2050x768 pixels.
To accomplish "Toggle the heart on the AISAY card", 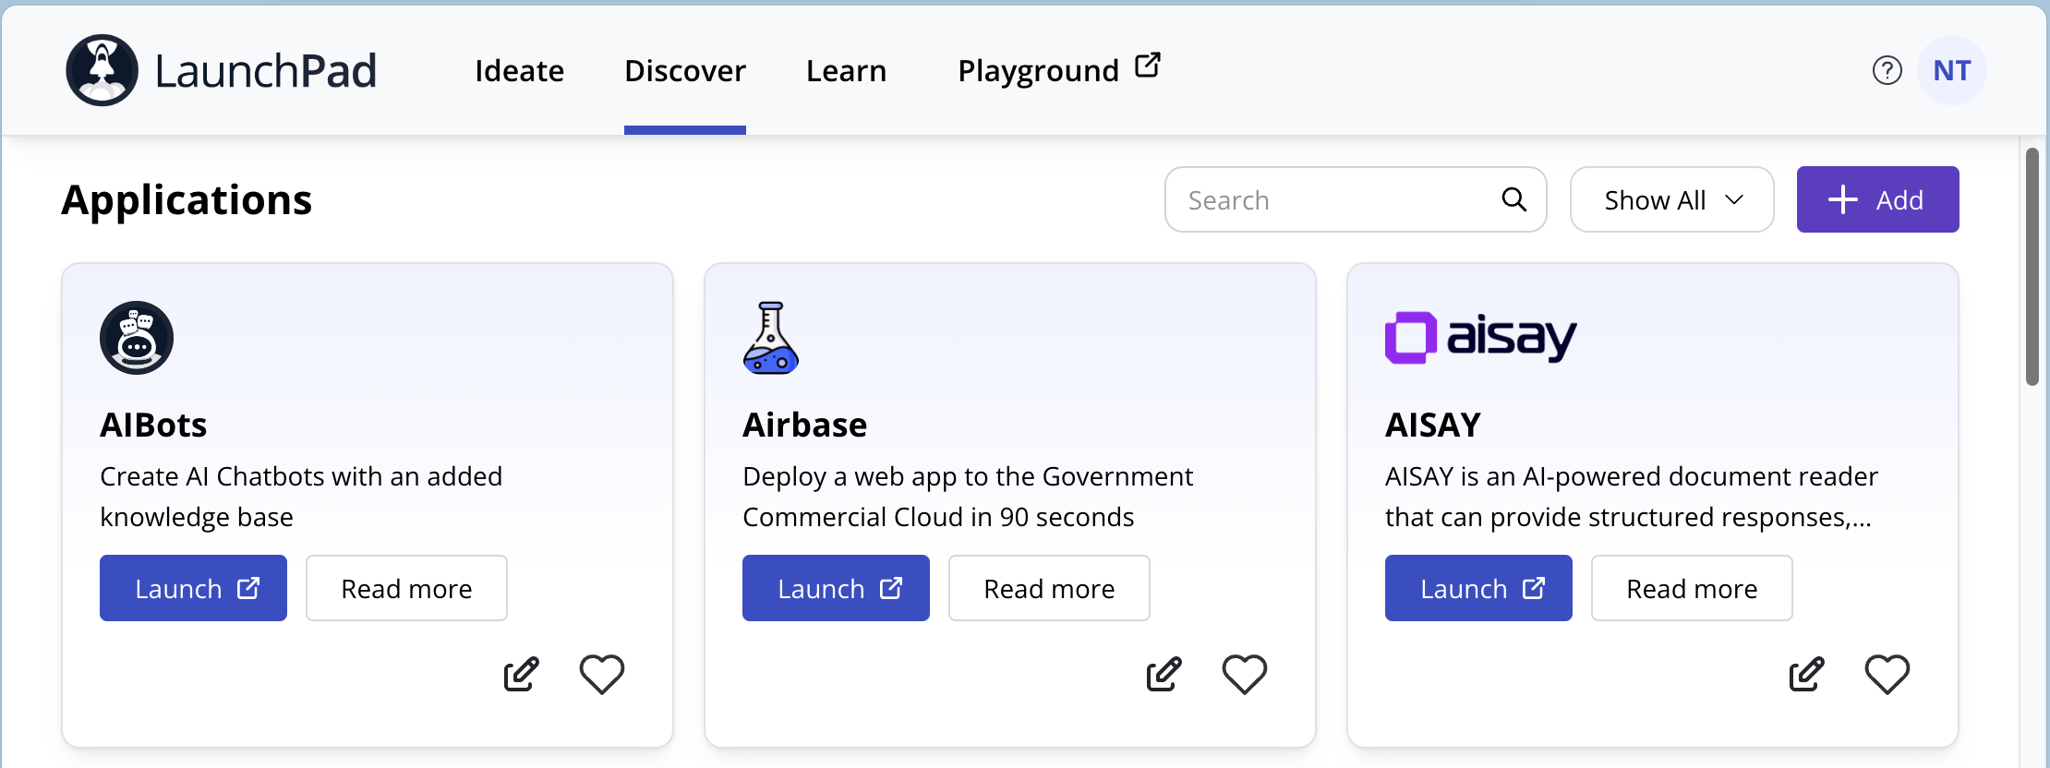I will [1887, 674].
